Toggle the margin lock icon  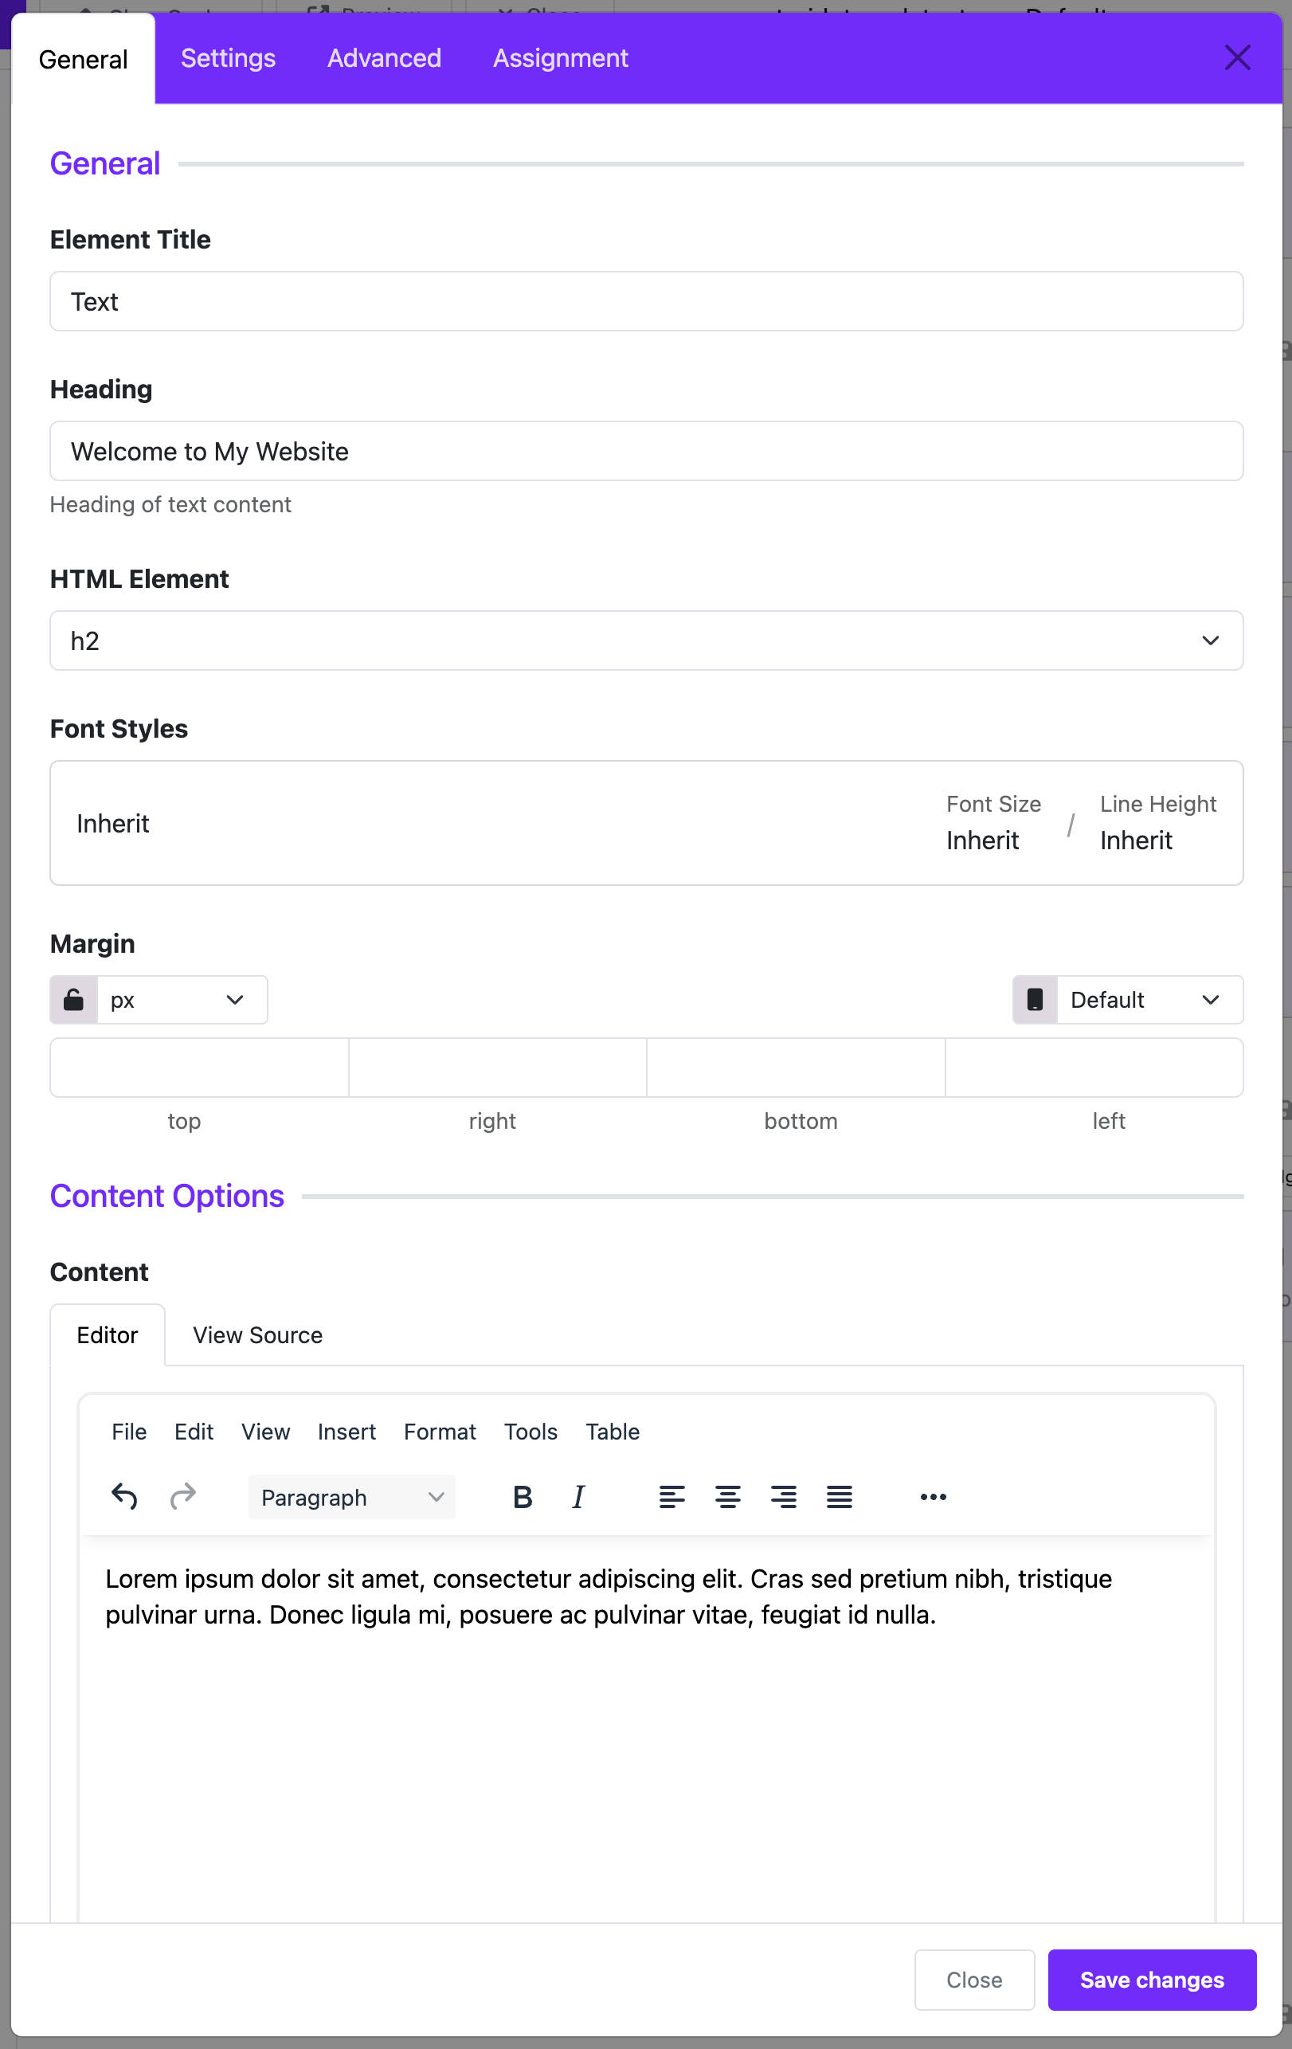tap(74, 1000)
